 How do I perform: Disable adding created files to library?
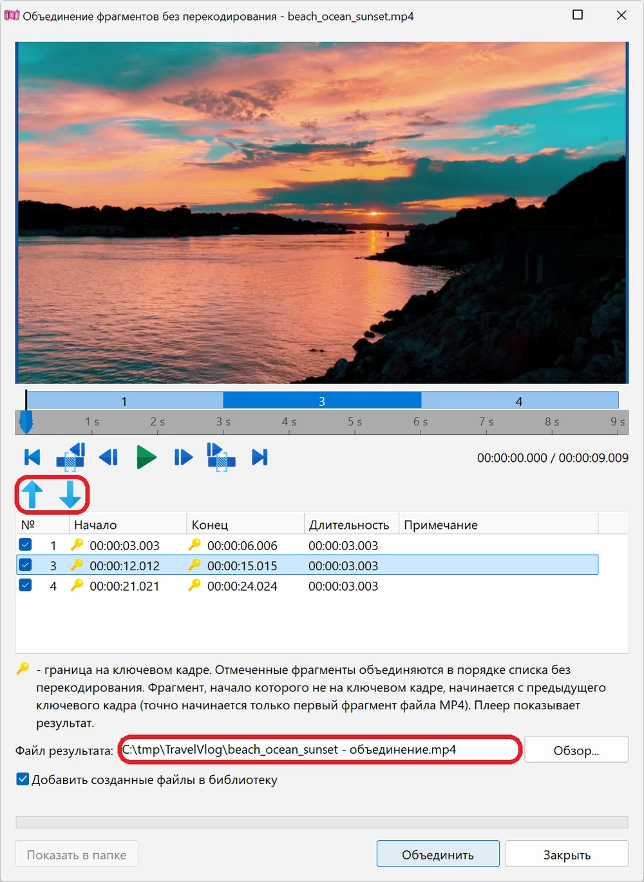click(23, 779)
